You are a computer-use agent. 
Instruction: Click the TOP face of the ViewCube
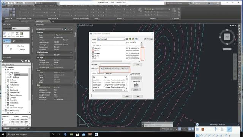227,37
